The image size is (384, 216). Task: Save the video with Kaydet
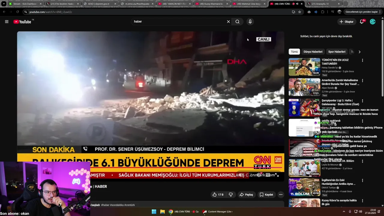tap(266, 195)
